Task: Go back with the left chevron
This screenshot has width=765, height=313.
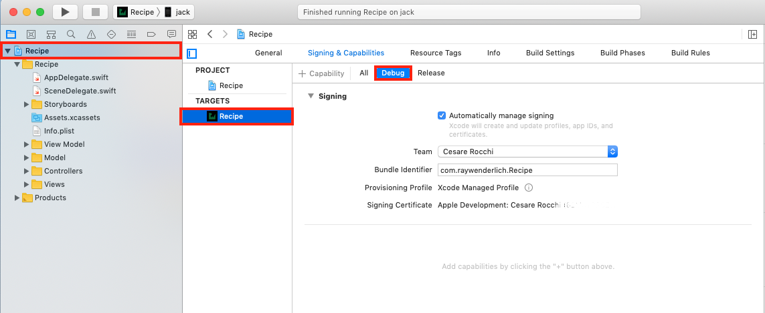Action: [x=209, y=34]
